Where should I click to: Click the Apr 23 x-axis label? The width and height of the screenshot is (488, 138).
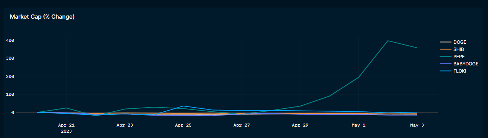[125, 125]
